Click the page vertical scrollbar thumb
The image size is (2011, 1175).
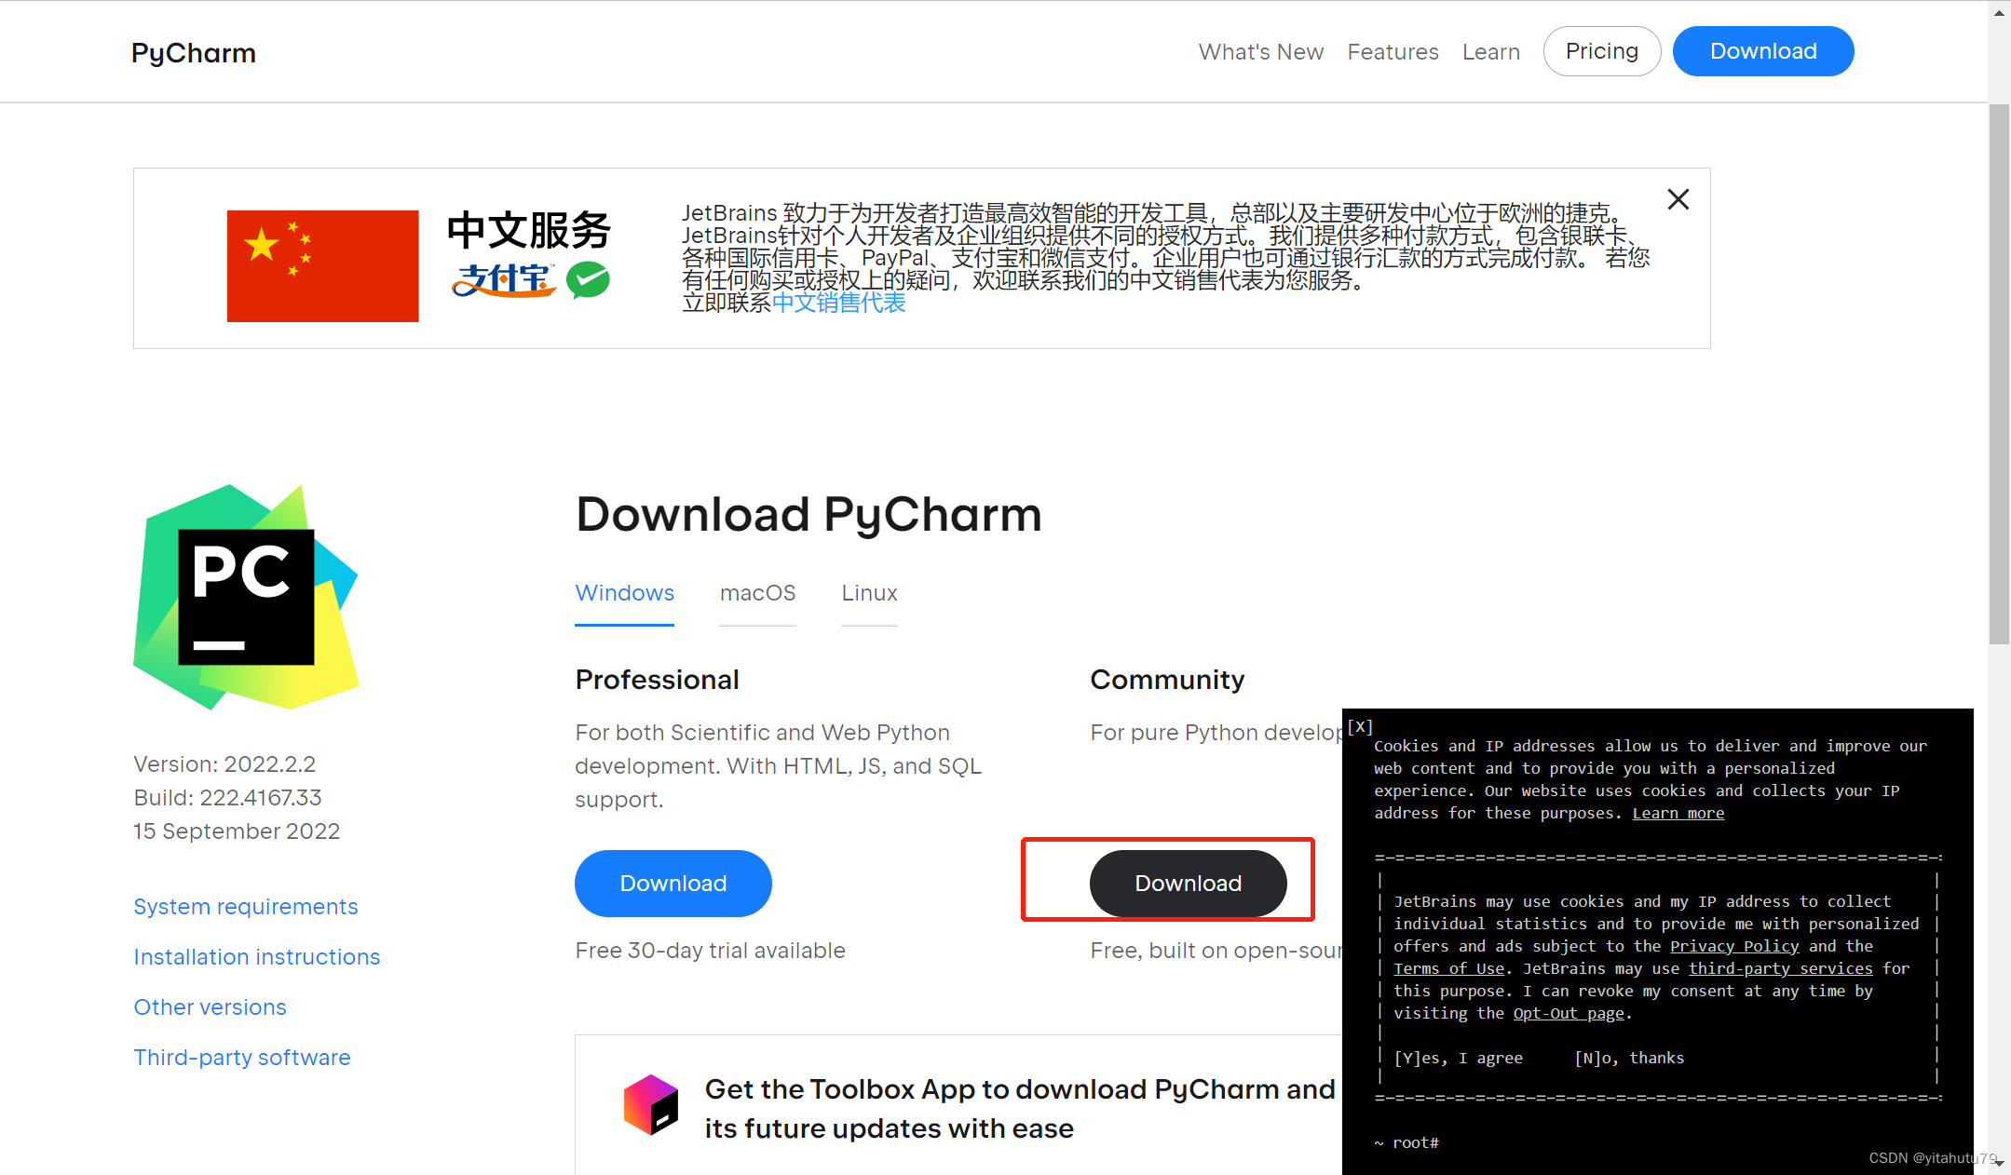click(1999, 373)
